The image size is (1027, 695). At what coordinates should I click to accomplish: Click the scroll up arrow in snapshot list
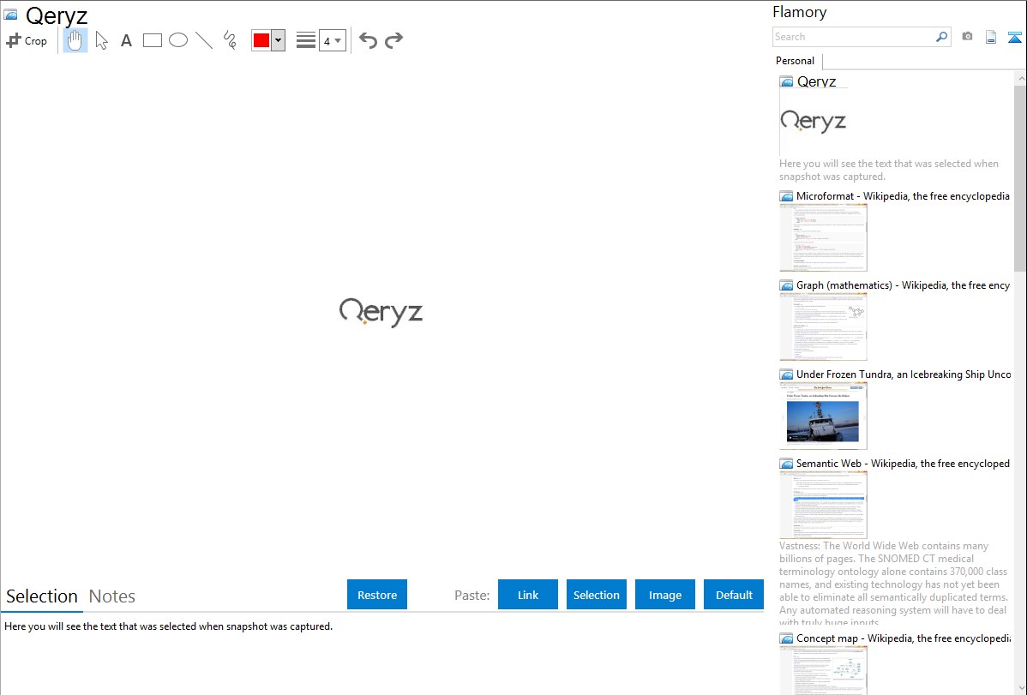point(1020,78)
